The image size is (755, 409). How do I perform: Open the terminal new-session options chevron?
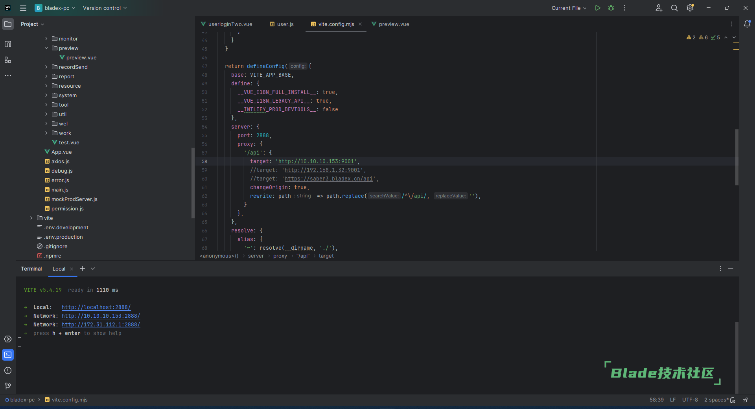pyautogui.click(x=93, y=269)
